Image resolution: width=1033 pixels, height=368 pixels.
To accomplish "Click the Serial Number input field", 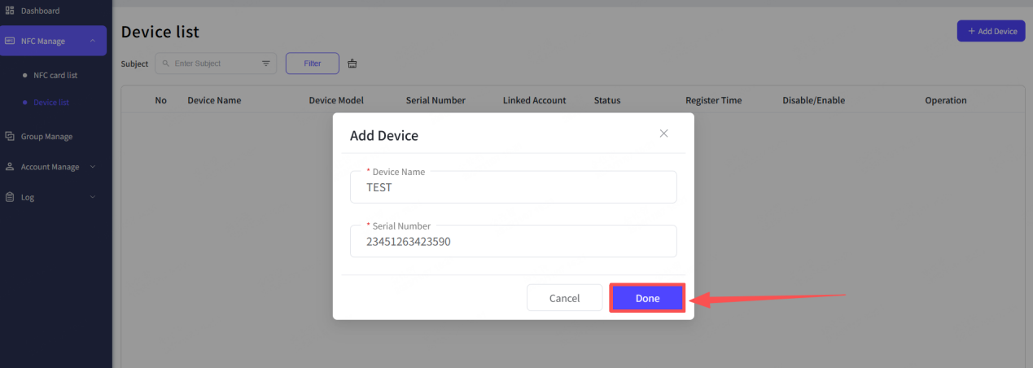I will click(x=513, y=242).
